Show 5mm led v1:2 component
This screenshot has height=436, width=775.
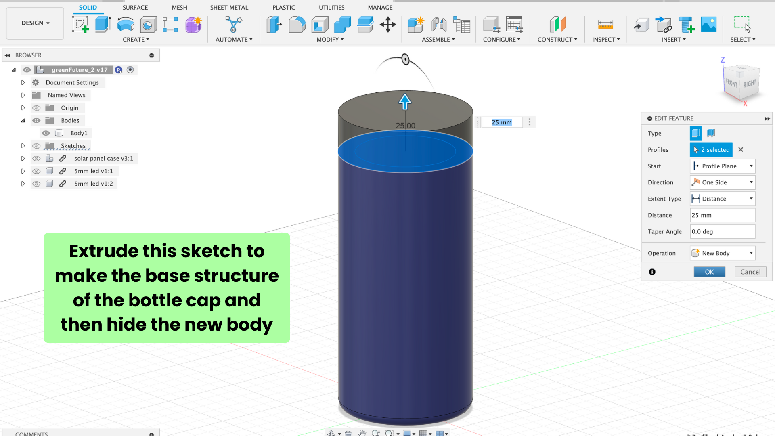(x=36, y=184)
